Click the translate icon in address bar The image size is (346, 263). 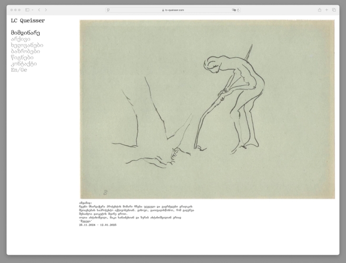point(234,10)
